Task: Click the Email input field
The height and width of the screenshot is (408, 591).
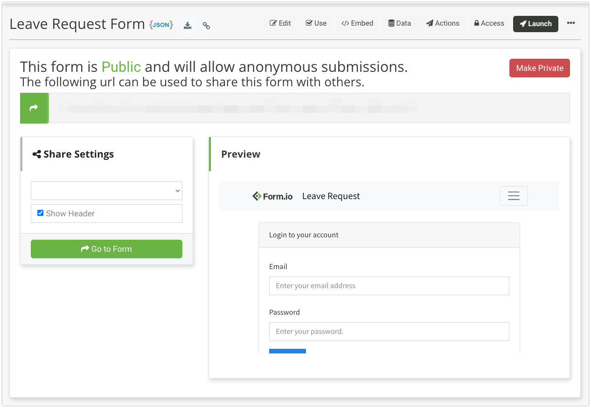Action: [x=389, y=286]
